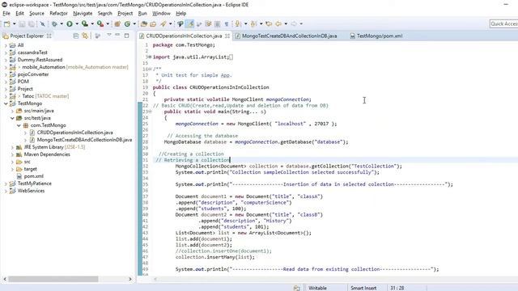The image size is (518, 291).
Task: Open the File menu
Action: 6,13
